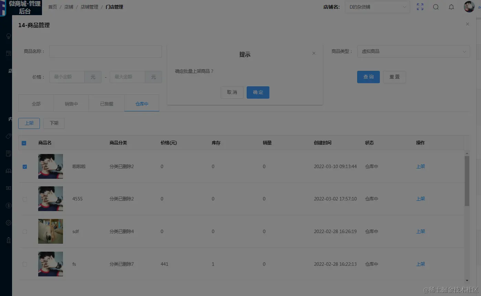Cancel the batch listing with 取消
Screen dimensions: 481x296
pos(232,92)
